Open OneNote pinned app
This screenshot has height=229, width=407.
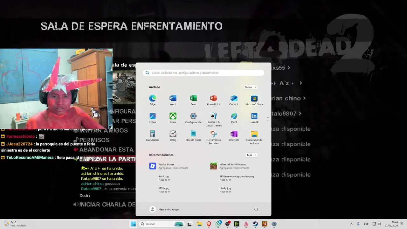point(234,136)
